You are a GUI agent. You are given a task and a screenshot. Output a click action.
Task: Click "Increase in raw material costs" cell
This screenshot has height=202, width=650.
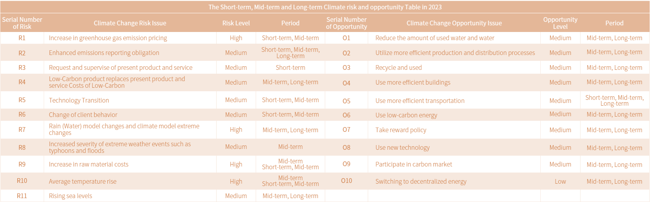pyautogui.click(x=89, y=164)
